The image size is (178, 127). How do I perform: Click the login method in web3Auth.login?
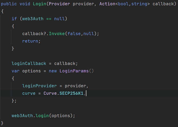[42, 115]
